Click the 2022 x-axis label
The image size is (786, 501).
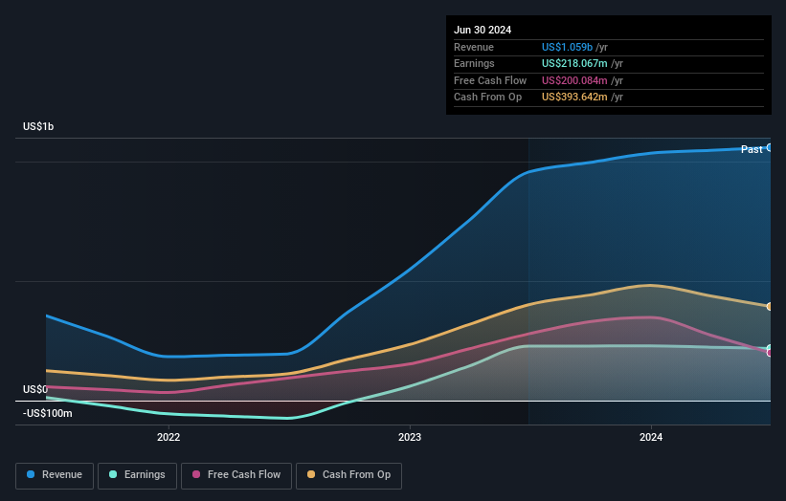click(168, 437)
